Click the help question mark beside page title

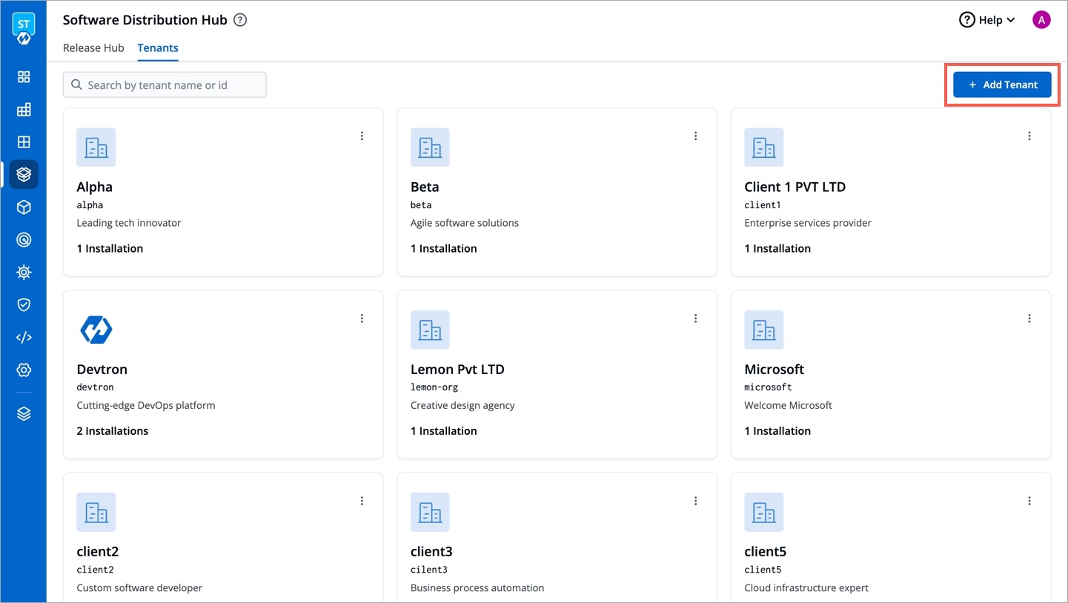[240, 20]
